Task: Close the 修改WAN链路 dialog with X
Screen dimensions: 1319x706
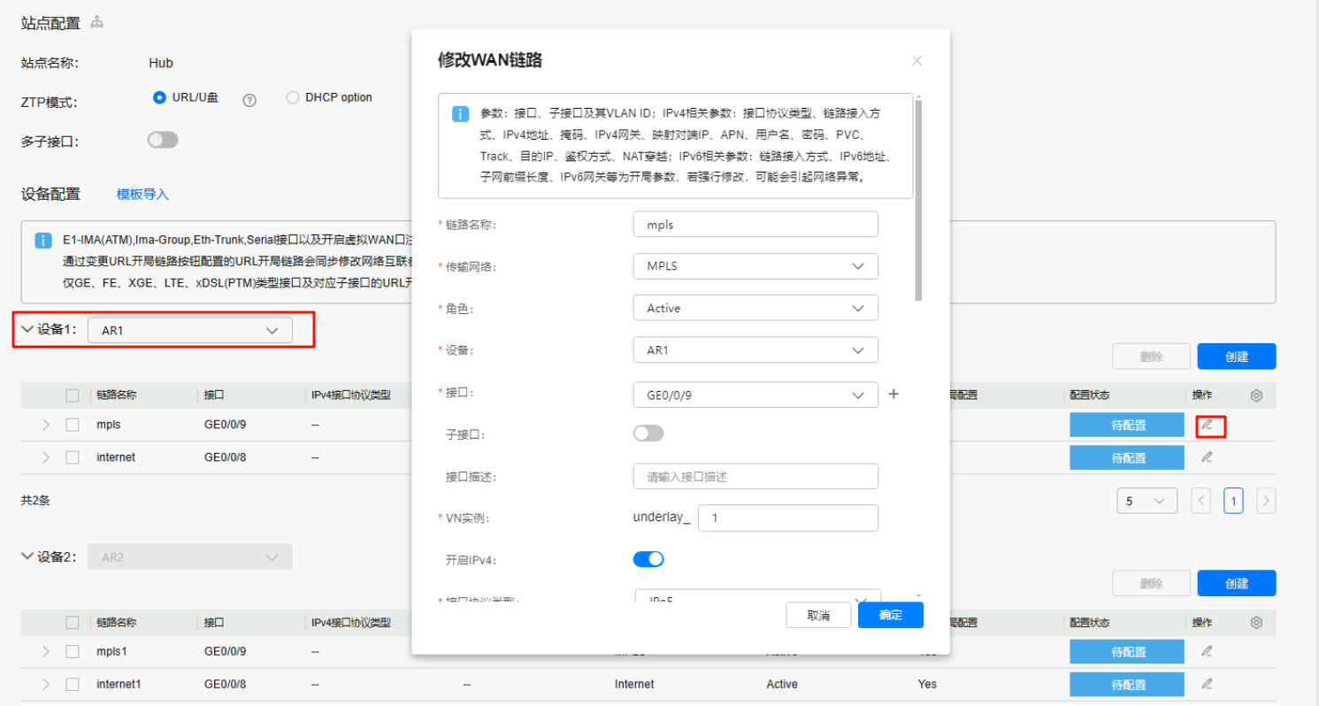Action: 916,61
